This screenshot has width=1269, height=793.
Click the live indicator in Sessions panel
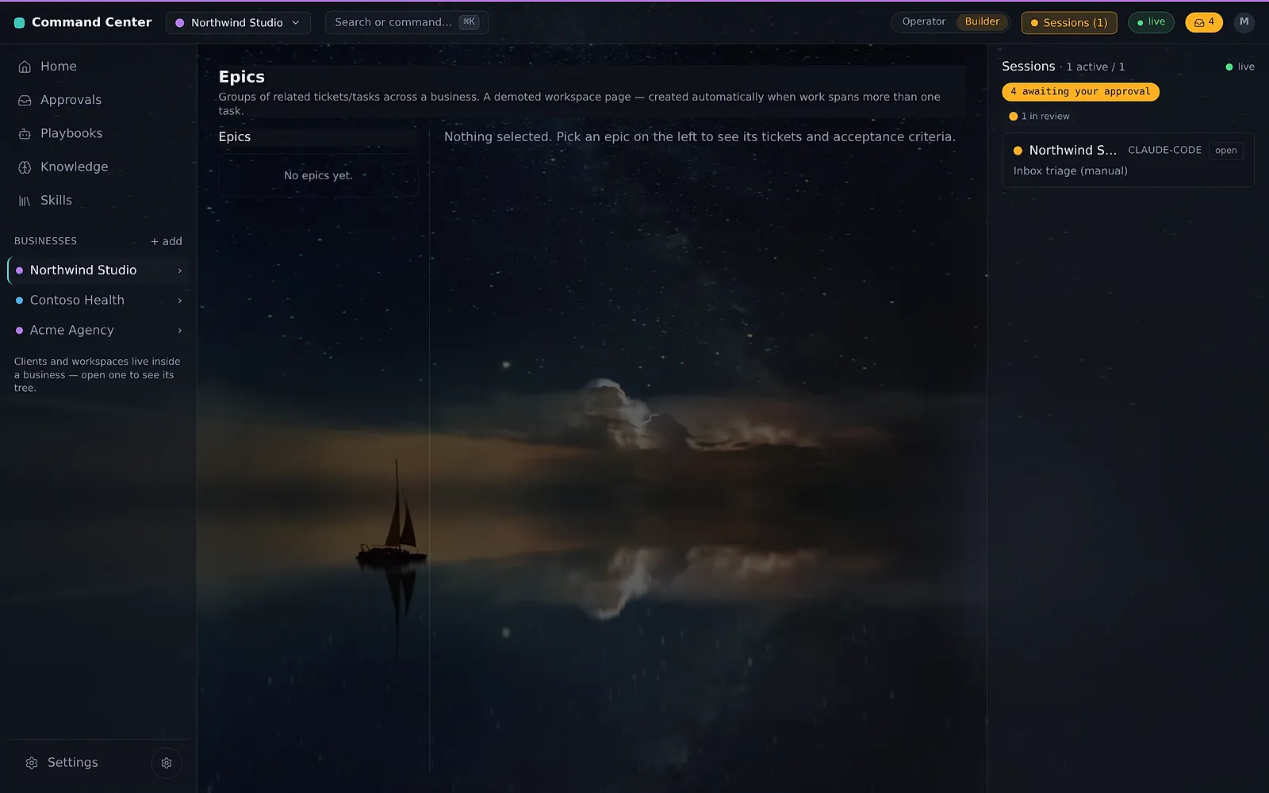coord(1240,67)
